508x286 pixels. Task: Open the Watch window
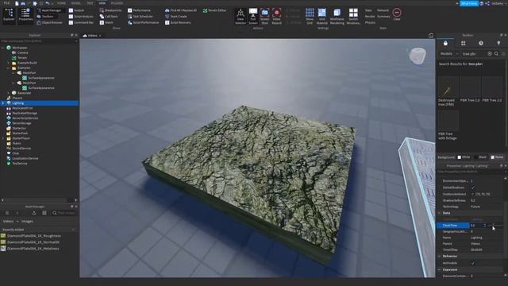tap(106, 23)
